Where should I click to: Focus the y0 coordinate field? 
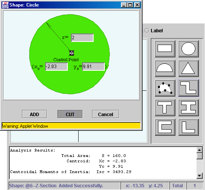pyautogui.click(x=94, y=67)
